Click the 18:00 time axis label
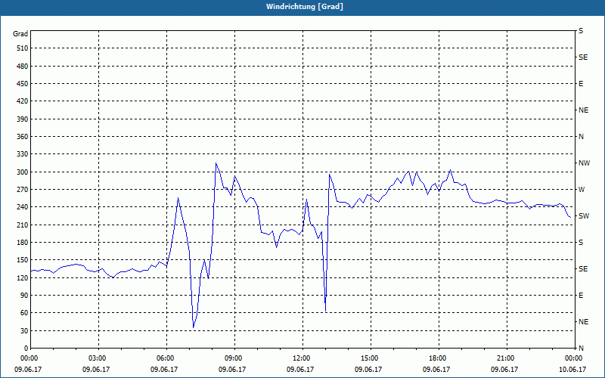 437,358
